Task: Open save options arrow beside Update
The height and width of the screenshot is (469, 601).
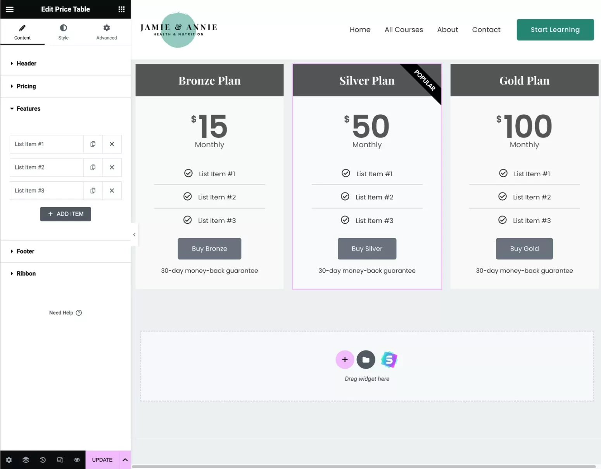Action: 125,460
